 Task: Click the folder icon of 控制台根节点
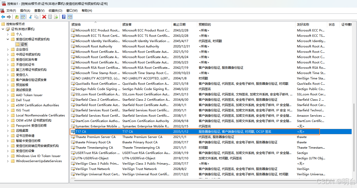coord(3,24)
